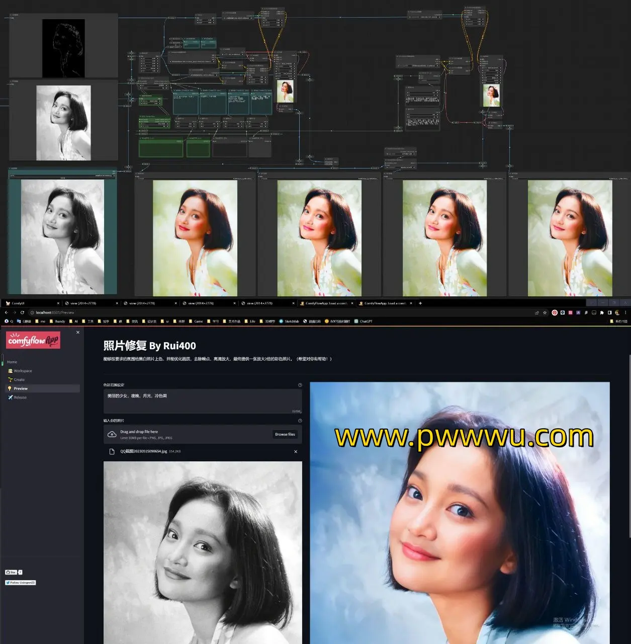Show help tooltip for the photo input
Image resolution: width=631 pixels, height=644 pixels.
coord(300,421)
